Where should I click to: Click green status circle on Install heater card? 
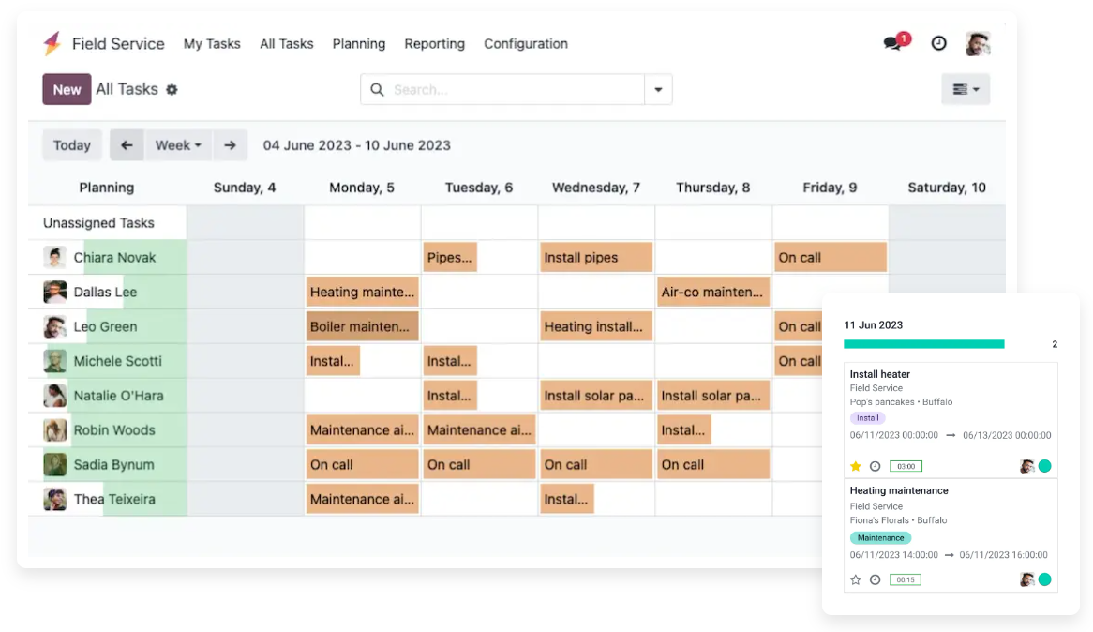coord(1044,466)
